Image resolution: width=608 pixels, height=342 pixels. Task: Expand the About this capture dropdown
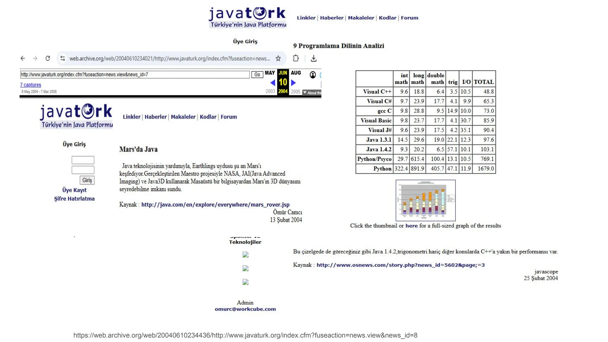coord(312,93)
